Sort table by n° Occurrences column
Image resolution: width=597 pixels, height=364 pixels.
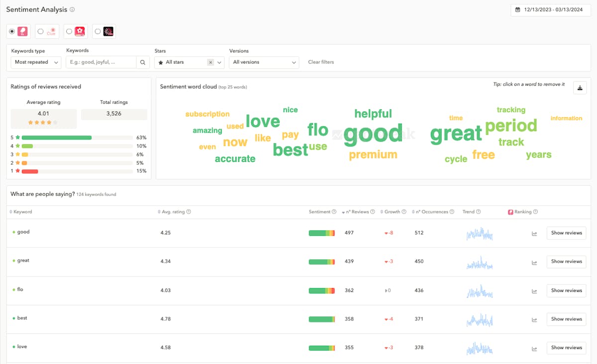coord(432,212)
